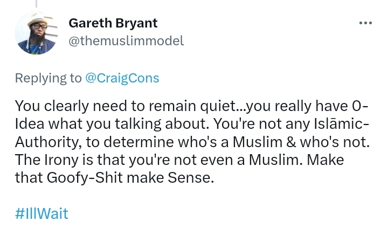The image size is (388, 235).
Task: Open the @CraigCons mention link
Action: (x=122, y=78)
